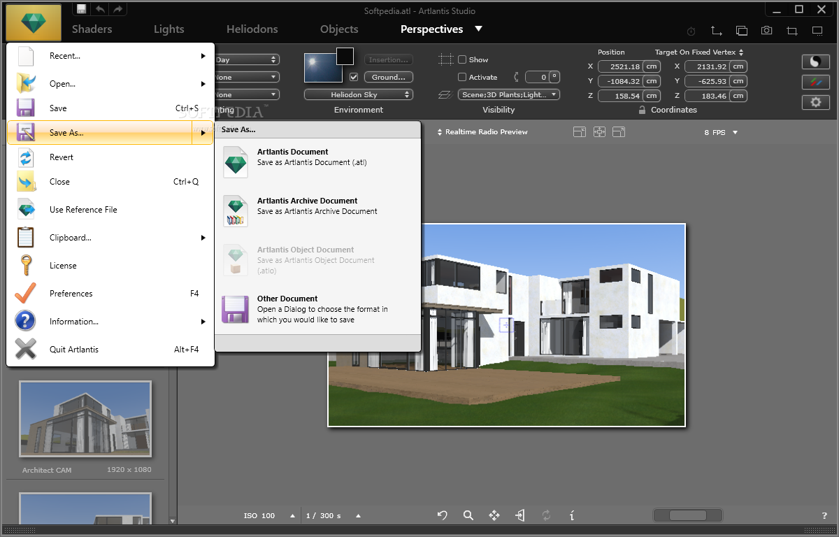
Task: Toggle the Show checkbox
Action: [x=462, y=59]
